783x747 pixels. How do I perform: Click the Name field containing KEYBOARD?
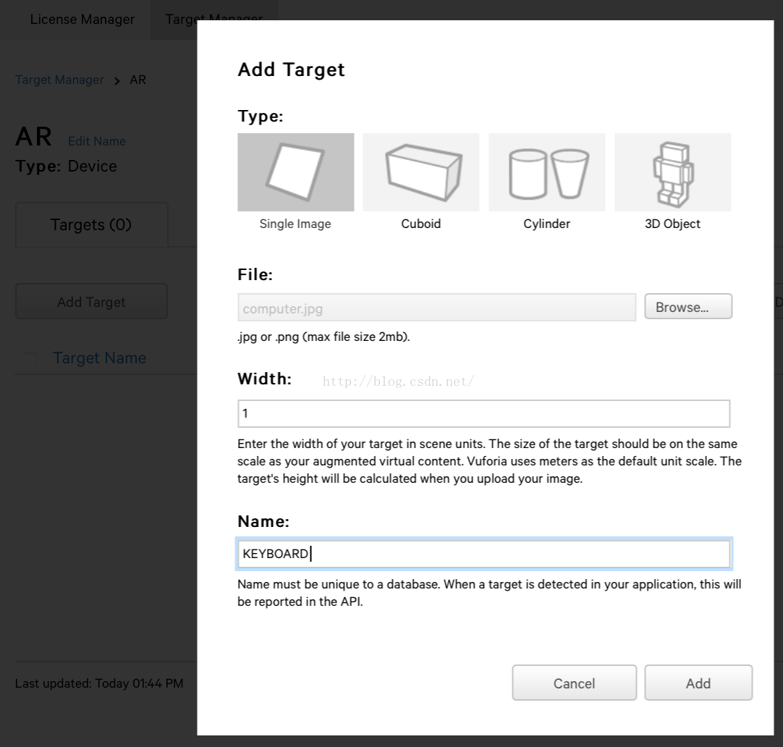coord(484,554)
